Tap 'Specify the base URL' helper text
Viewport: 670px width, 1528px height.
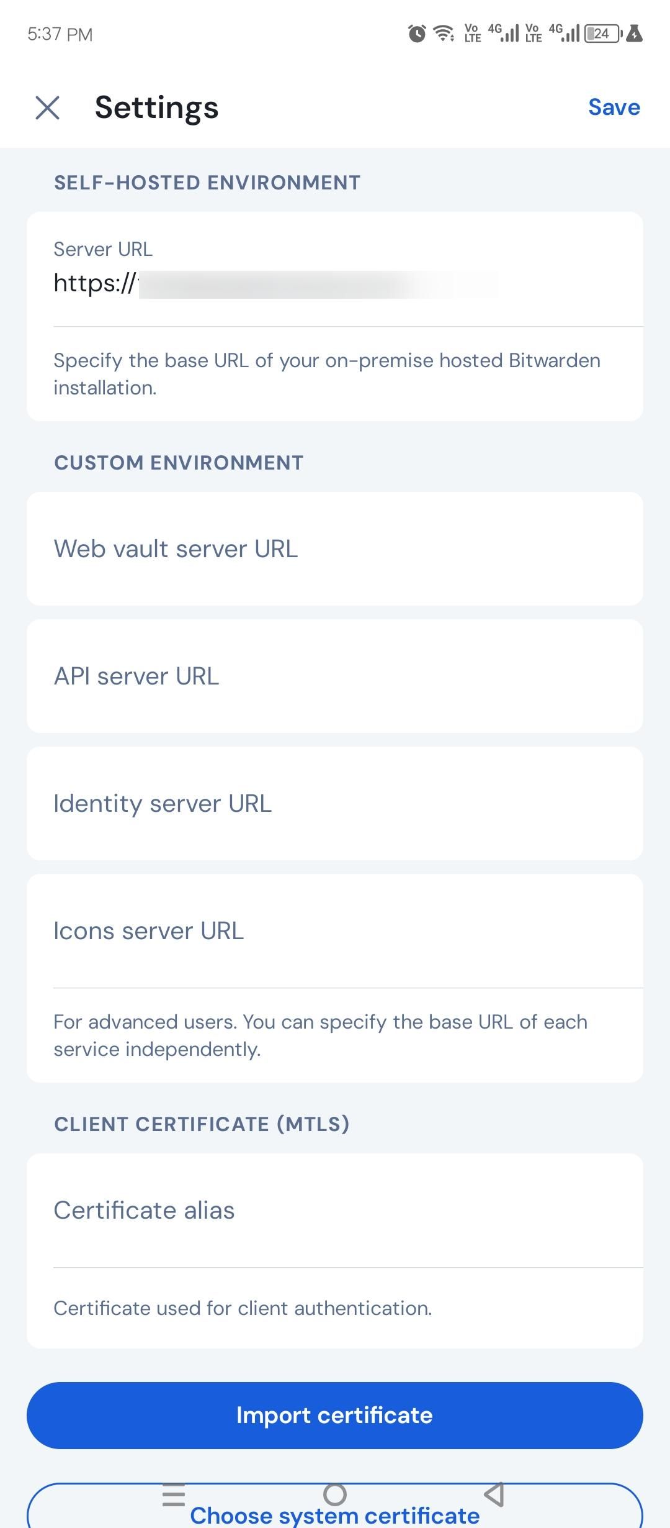[x=327, y=374]
